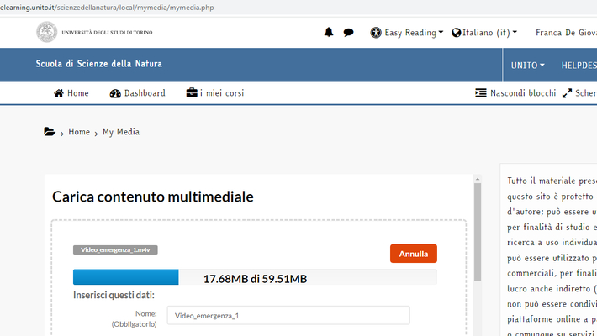Cancel upload with Annulla button

click(x=413, y=253)
